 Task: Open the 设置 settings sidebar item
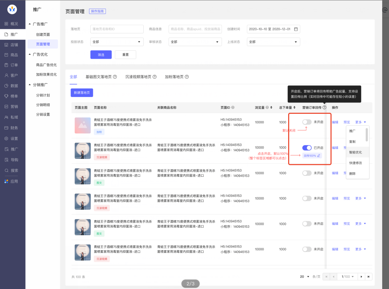pos(11,138)
